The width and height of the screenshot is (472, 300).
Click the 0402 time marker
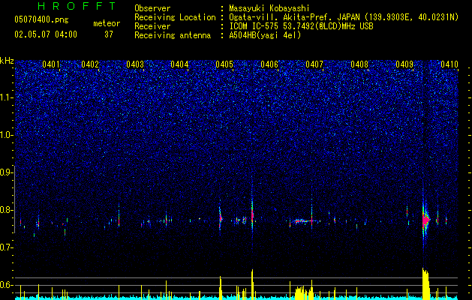(90, 64)
